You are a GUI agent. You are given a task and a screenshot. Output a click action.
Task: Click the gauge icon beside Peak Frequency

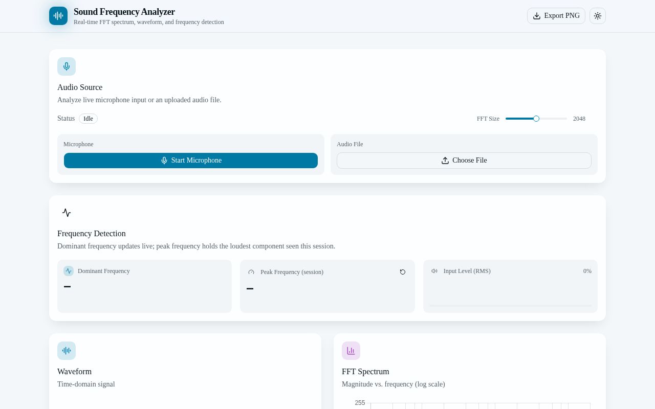coord(251,272)
